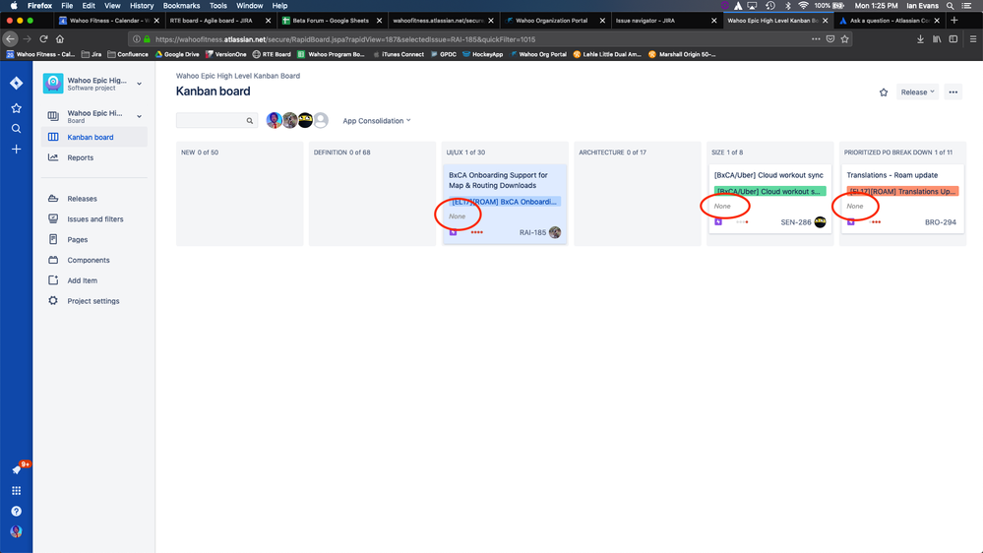
Task: Open the Firefox History menu
Action: 141,6
